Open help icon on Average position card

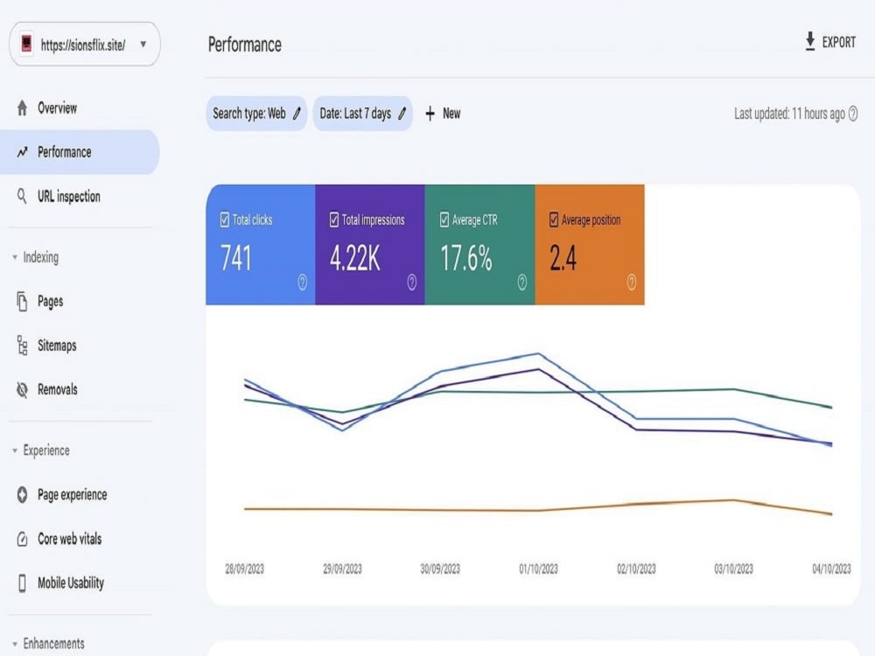click(x=631, y=283)
